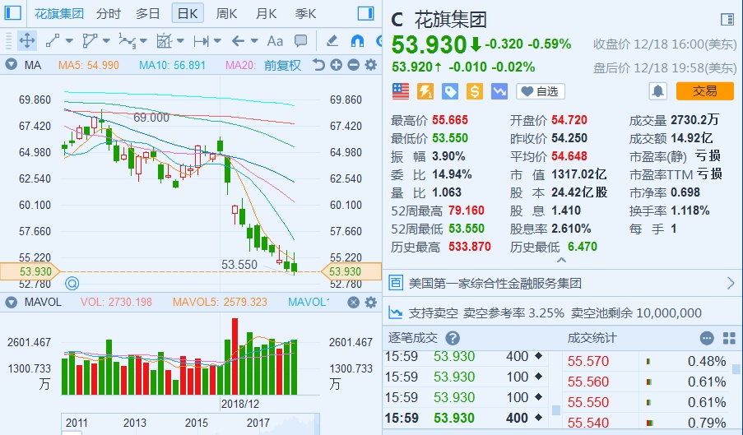The height and width of the screenshot is (435, 743).
Task: Open more options ellipsis in 成交统计
Action: click(707, 338)
